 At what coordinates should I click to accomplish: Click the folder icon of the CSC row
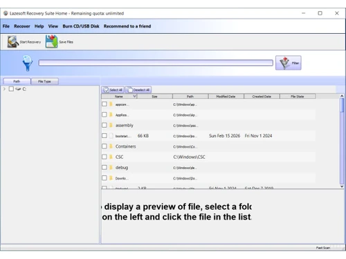click(111, 157)
